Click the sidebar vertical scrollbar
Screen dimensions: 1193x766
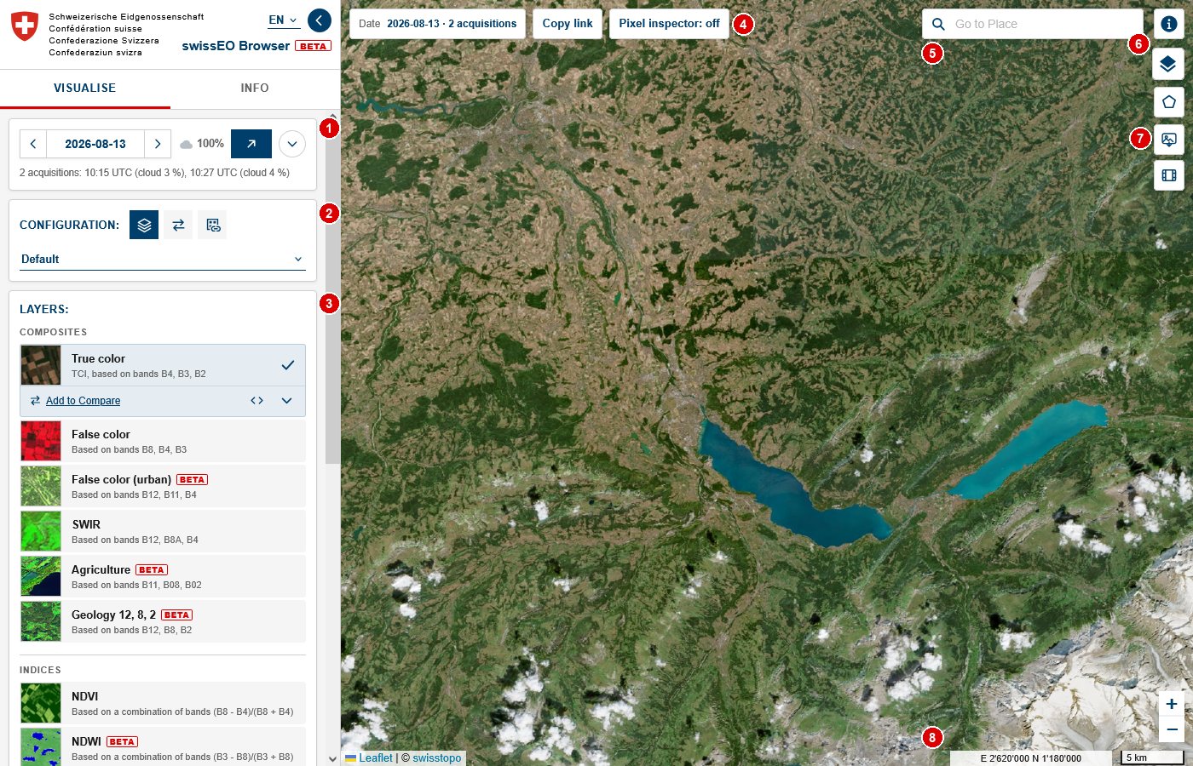tap(332, 294)
